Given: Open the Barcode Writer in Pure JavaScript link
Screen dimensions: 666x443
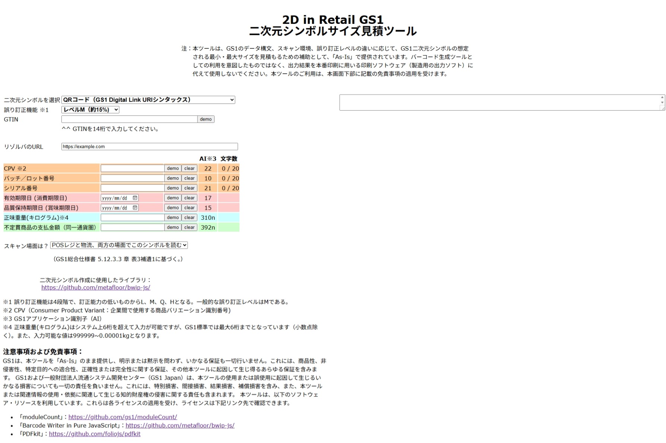Looking at the screenshot, I should pos(180,425).
